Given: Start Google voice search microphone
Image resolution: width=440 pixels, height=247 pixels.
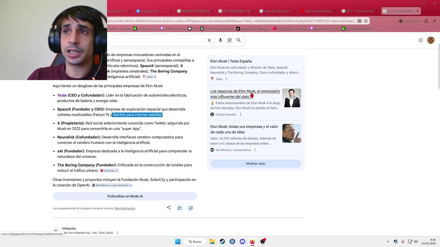Looking at the screenshot, I should [x=220, y=40].
